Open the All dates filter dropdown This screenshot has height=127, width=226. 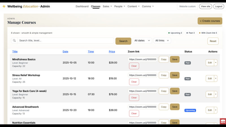click(142, 40)
